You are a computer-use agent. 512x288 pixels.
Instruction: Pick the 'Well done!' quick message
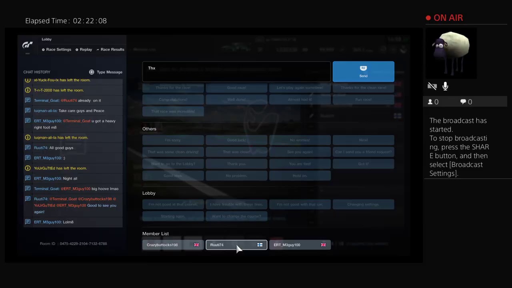236,100
